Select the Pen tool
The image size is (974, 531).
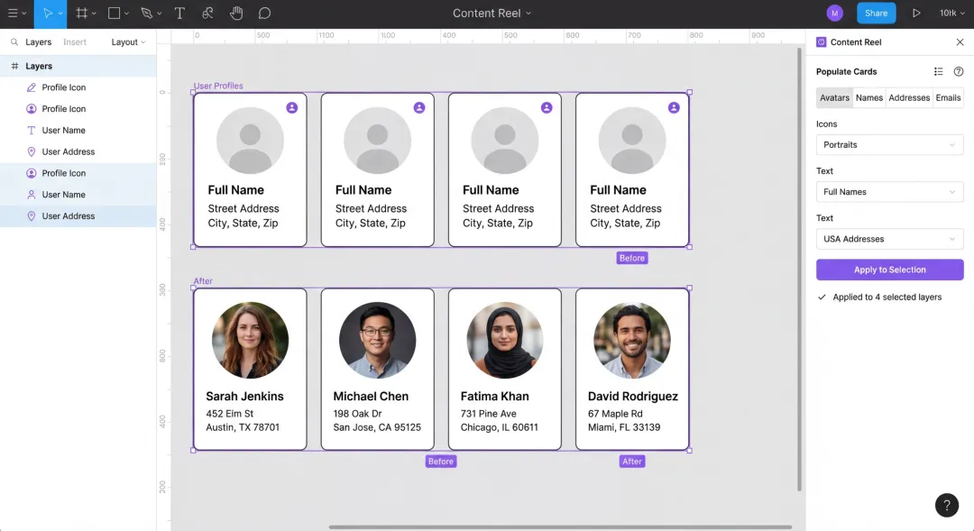click(x=147, y=14)
